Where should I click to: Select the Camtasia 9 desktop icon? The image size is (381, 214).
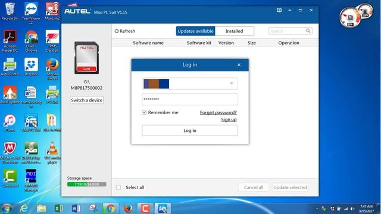[10, 178]
